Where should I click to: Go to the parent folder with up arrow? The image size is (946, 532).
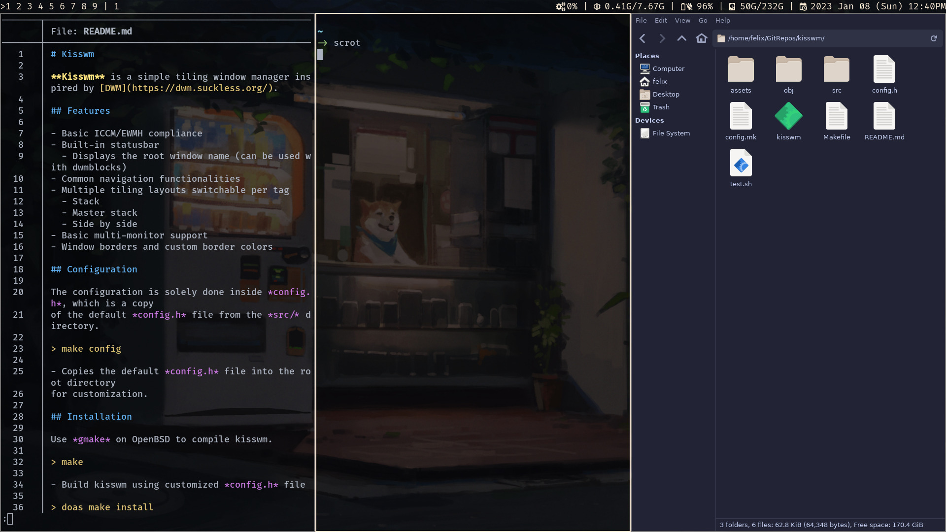pos(682,38)
